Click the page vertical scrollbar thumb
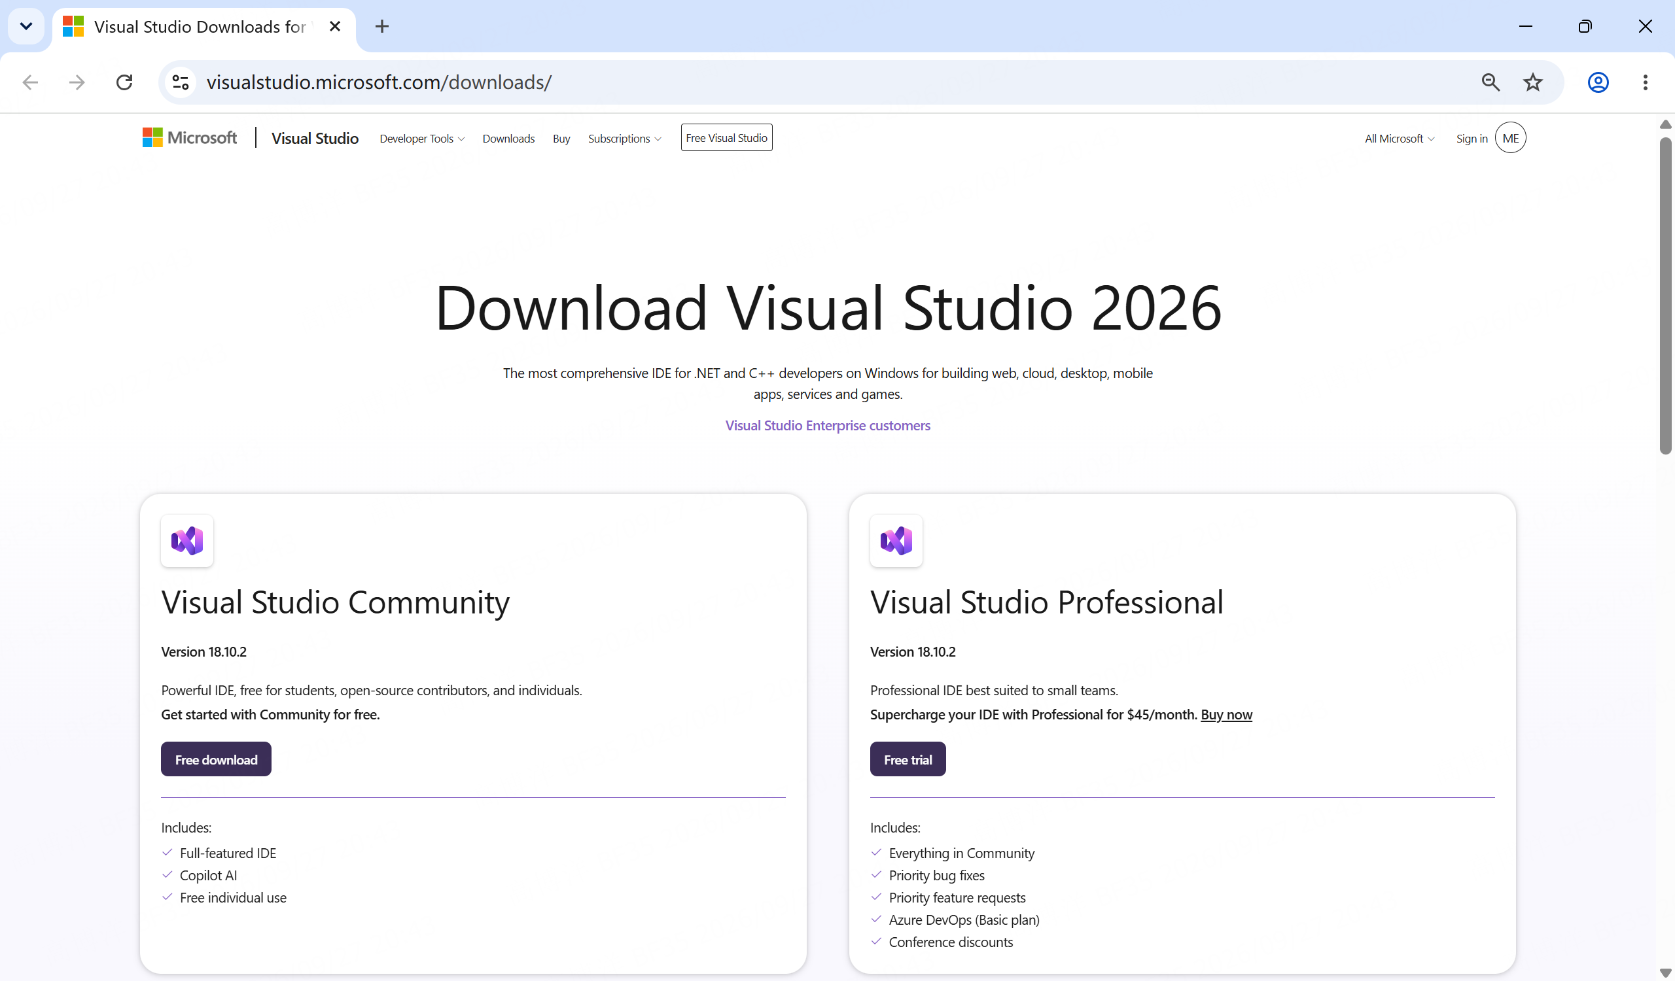This screenshot has width=1675, height=981. coord(1665,296)
